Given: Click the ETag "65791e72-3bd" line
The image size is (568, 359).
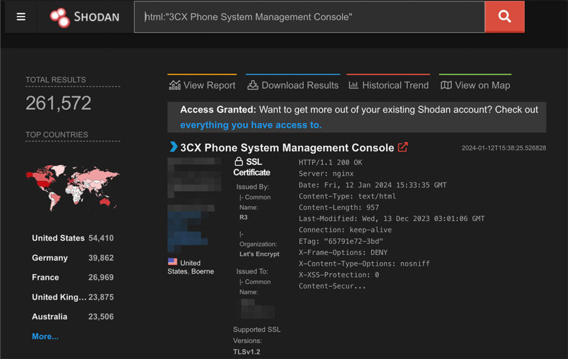Looking at the screenshot, I should click(341, 241).
